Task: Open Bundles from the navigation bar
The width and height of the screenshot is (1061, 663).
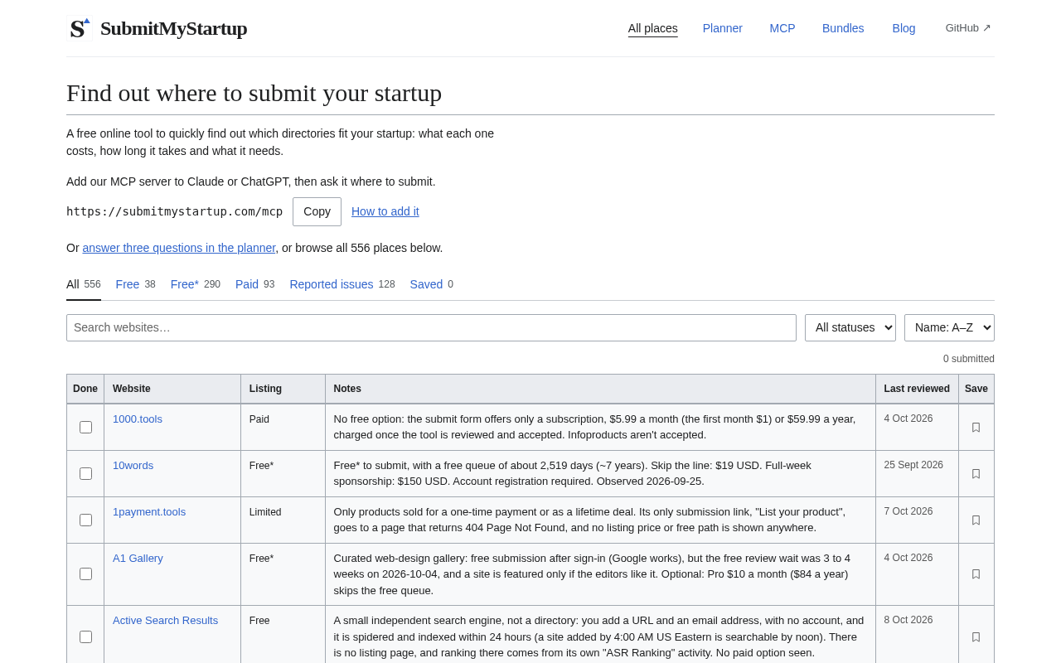Action: tap(843, 28)
